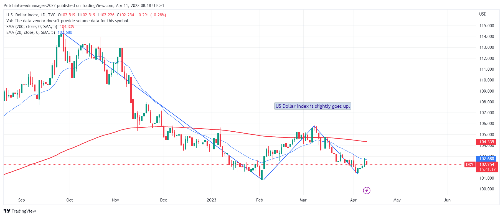Click the 108.000 price axis level
The height and width of the screenshot is (217, 503).
point(487,102)
